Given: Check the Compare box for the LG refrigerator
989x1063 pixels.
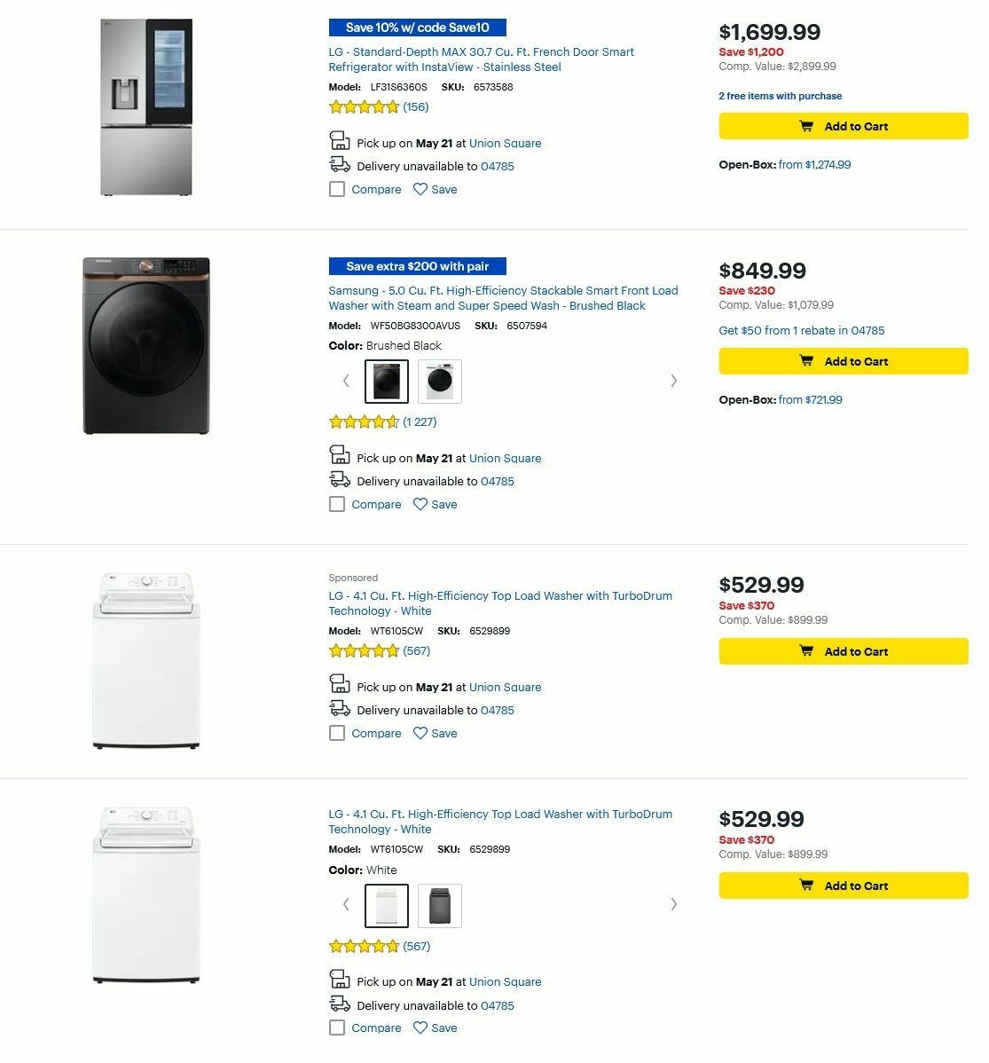Looking at the screenshot, I should (x=337, y=189).
